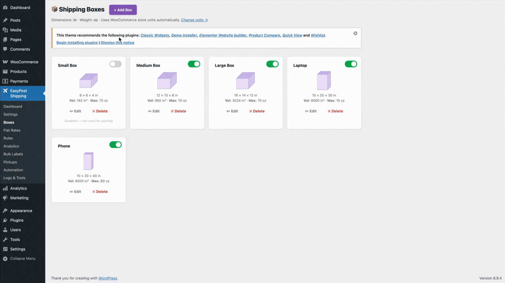
Task: Click the Payments dollar icon
Action: click(5, 81)
